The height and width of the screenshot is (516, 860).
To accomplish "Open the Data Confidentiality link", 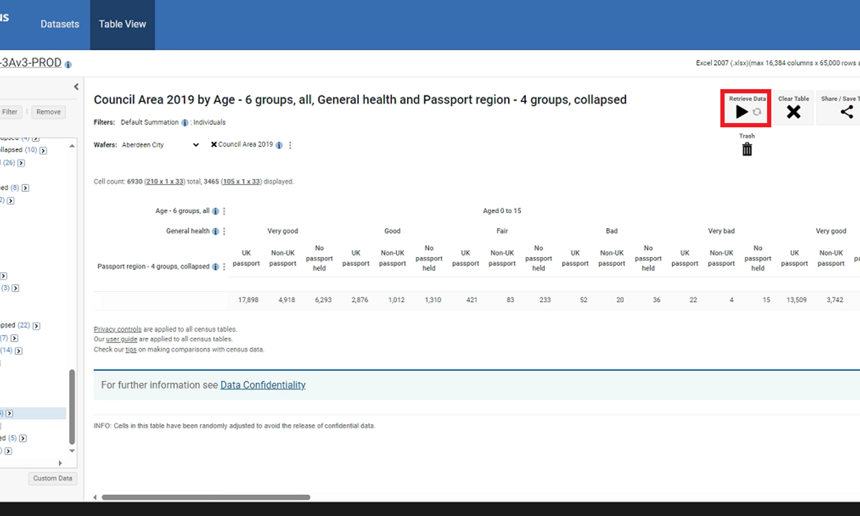I will click(x=262, y=385).
